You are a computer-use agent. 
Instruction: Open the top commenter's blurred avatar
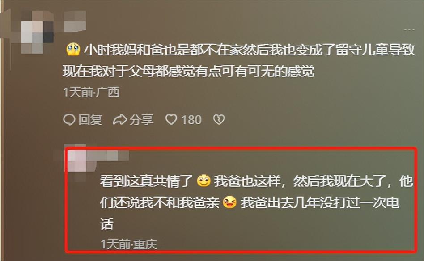[x=37, y=32]
